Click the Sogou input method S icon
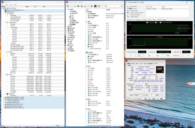Screen dimensions: 195x128 click(189, 84)
